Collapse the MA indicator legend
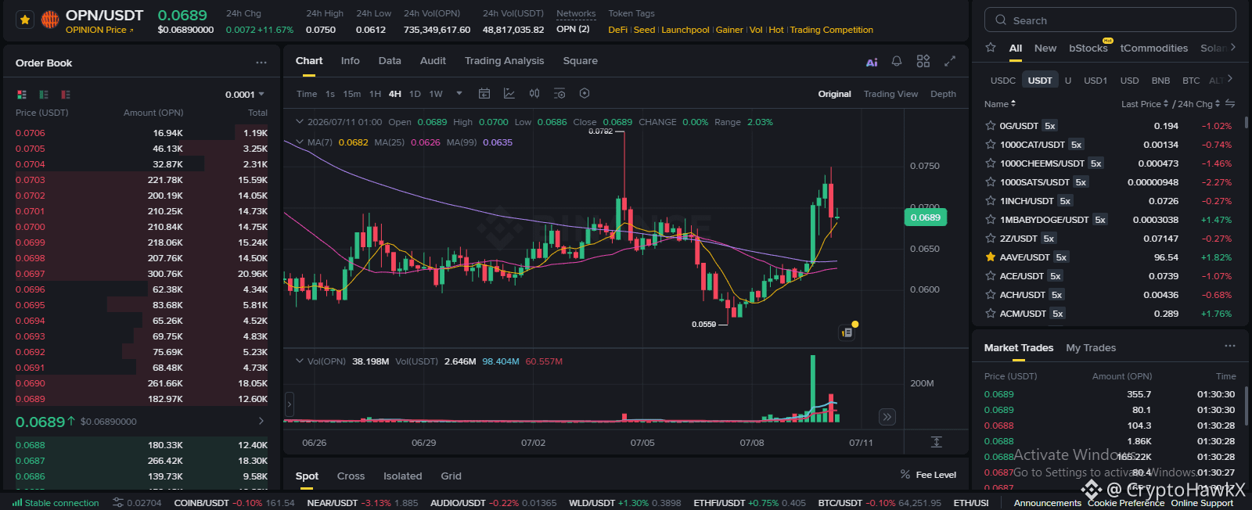1252x510 pixels. point(299,142)
